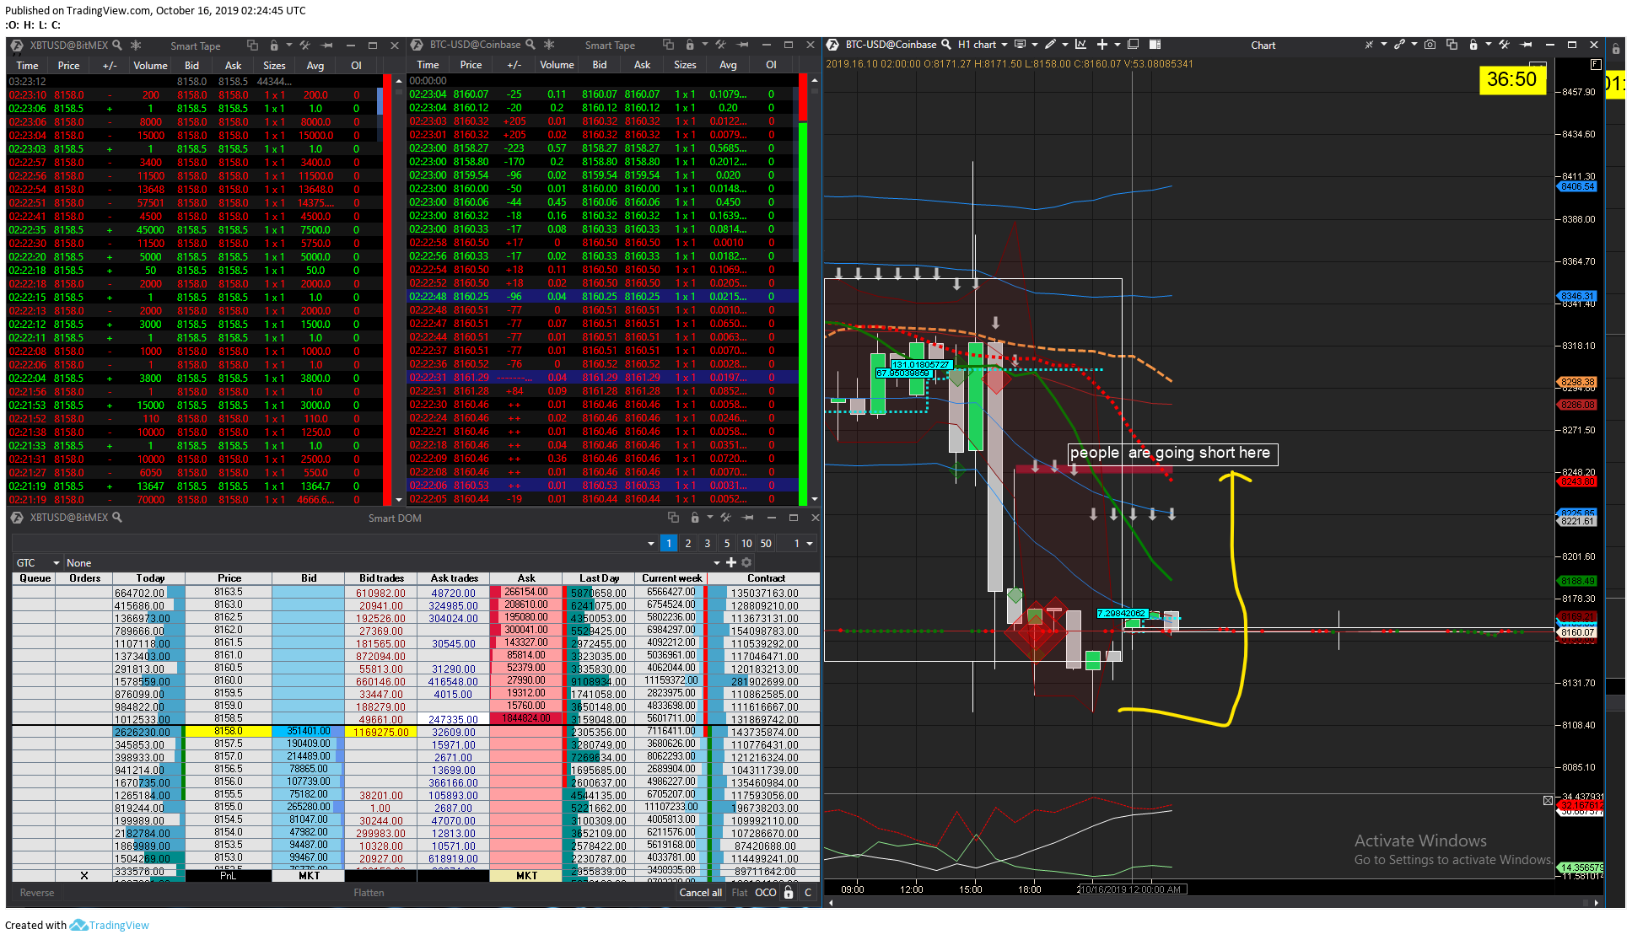This screenshot has height=940, width=1632.
Task: Pin the BTC-USD Smart Tape panel
Action: coord(743,45)
